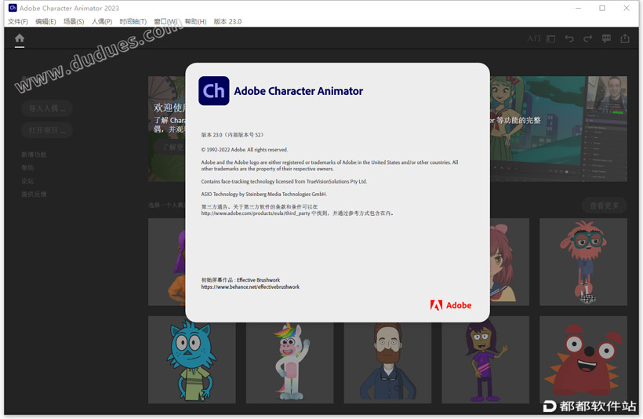Open the 提供反馈 link
Viewport: 643px width, 419px height.
pyautogui.click(x=34, y=194)
